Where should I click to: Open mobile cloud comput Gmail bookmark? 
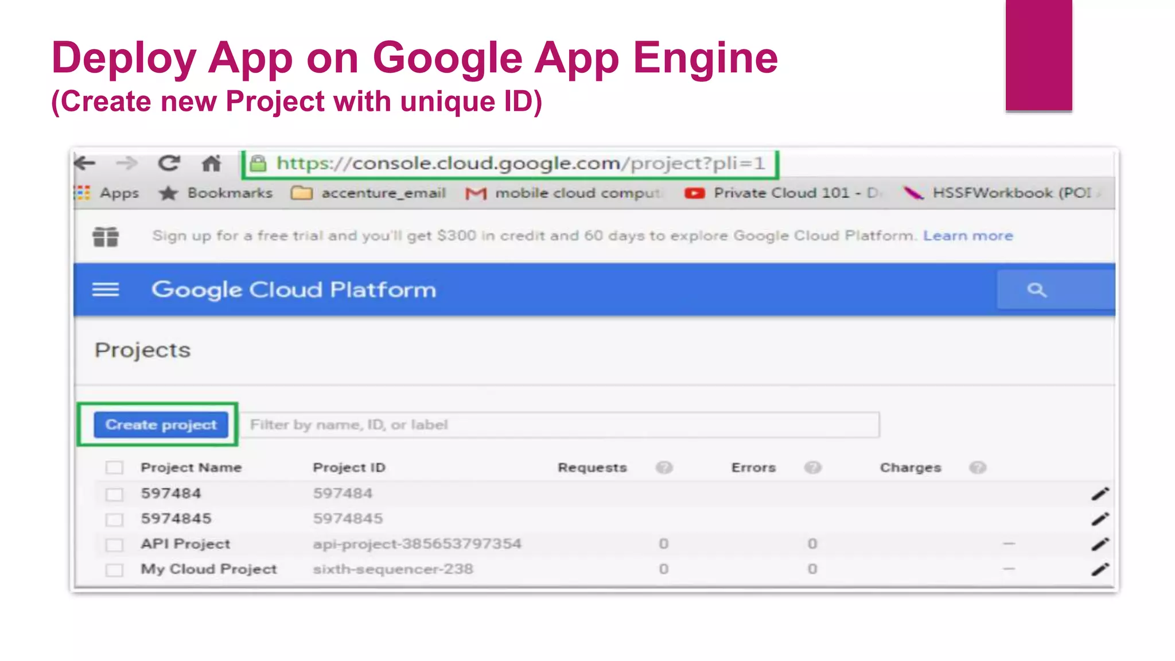tap(565, 193)
